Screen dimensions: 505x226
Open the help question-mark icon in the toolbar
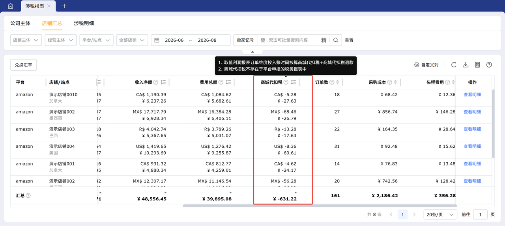(489, 65)
